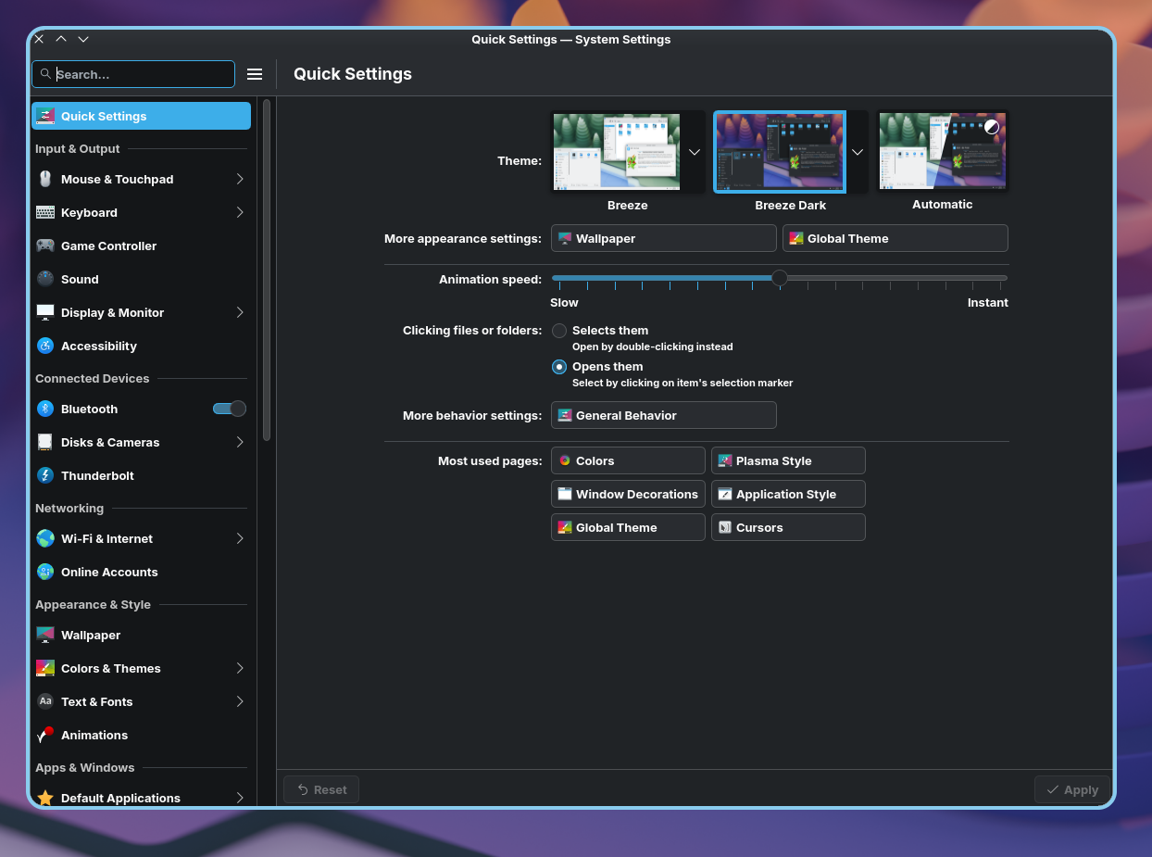Click the 'Keep above' up-arrow title bar button

(61, 39)
